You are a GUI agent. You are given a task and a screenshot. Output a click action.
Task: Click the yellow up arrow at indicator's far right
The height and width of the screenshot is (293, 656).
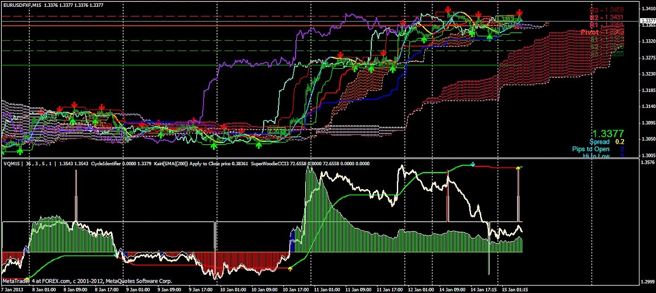coord(519,168)
